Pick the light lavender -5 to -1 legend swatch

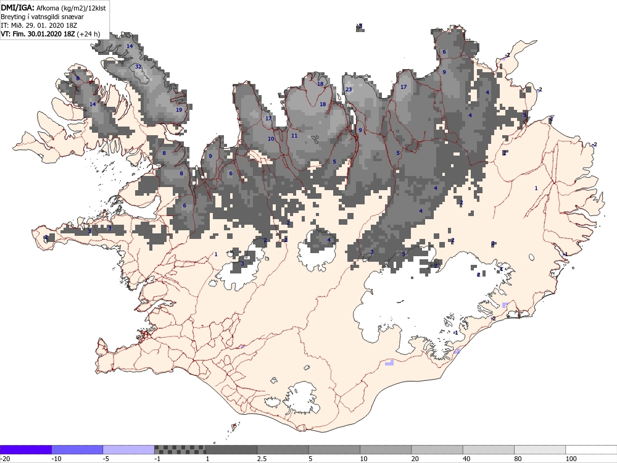[129, 450]
